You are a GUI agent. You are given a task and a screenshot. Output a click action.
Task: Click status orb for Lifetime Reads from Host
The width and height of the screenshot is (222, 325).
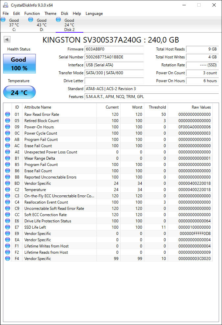(x=8, y=252)
